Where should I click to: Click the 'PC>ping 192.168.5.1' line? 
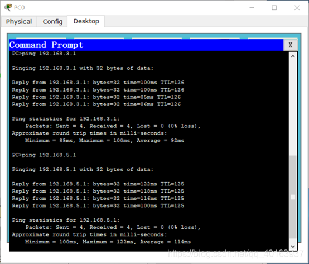coord(44,155)
